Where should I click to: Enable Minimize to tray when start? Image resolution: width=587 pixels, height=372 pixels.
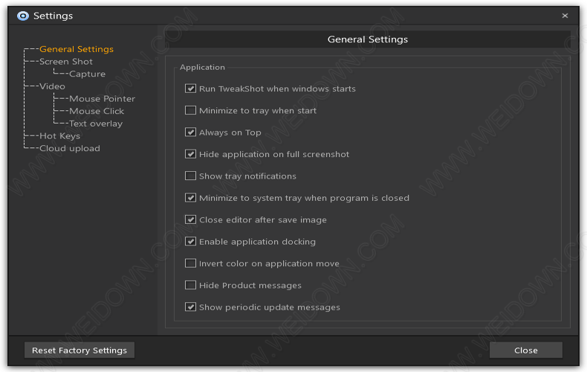(x=190, y=110)
